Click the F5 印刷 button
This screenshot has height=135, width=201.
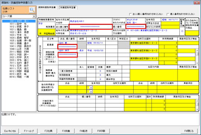(x=101, y=131)
